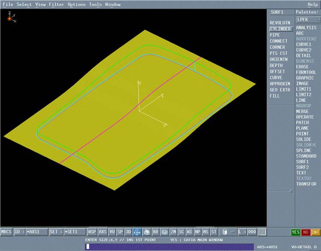Click the blue EXIT icon in bottom toolbar
Screen dimensions: 321x251
136,232
